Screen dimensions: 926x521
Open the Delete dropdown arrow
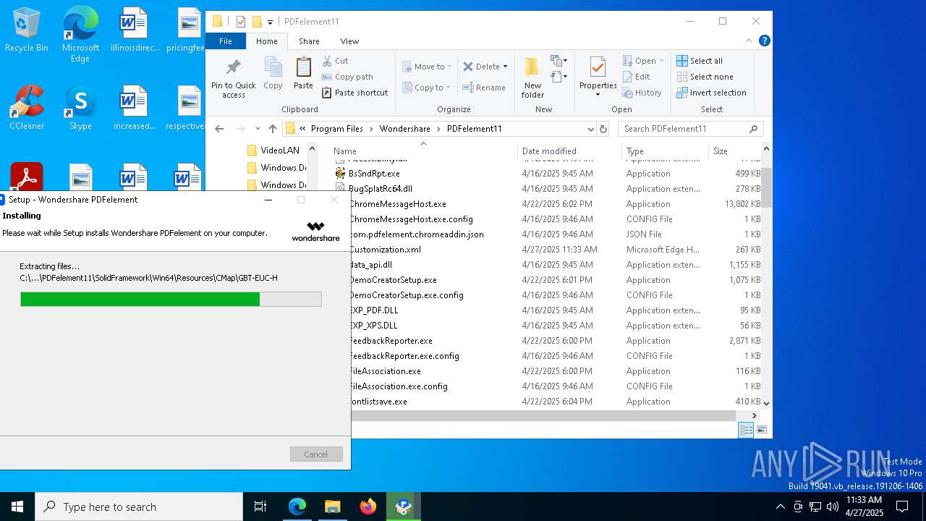pyautogui.click(x=505, y=67)
